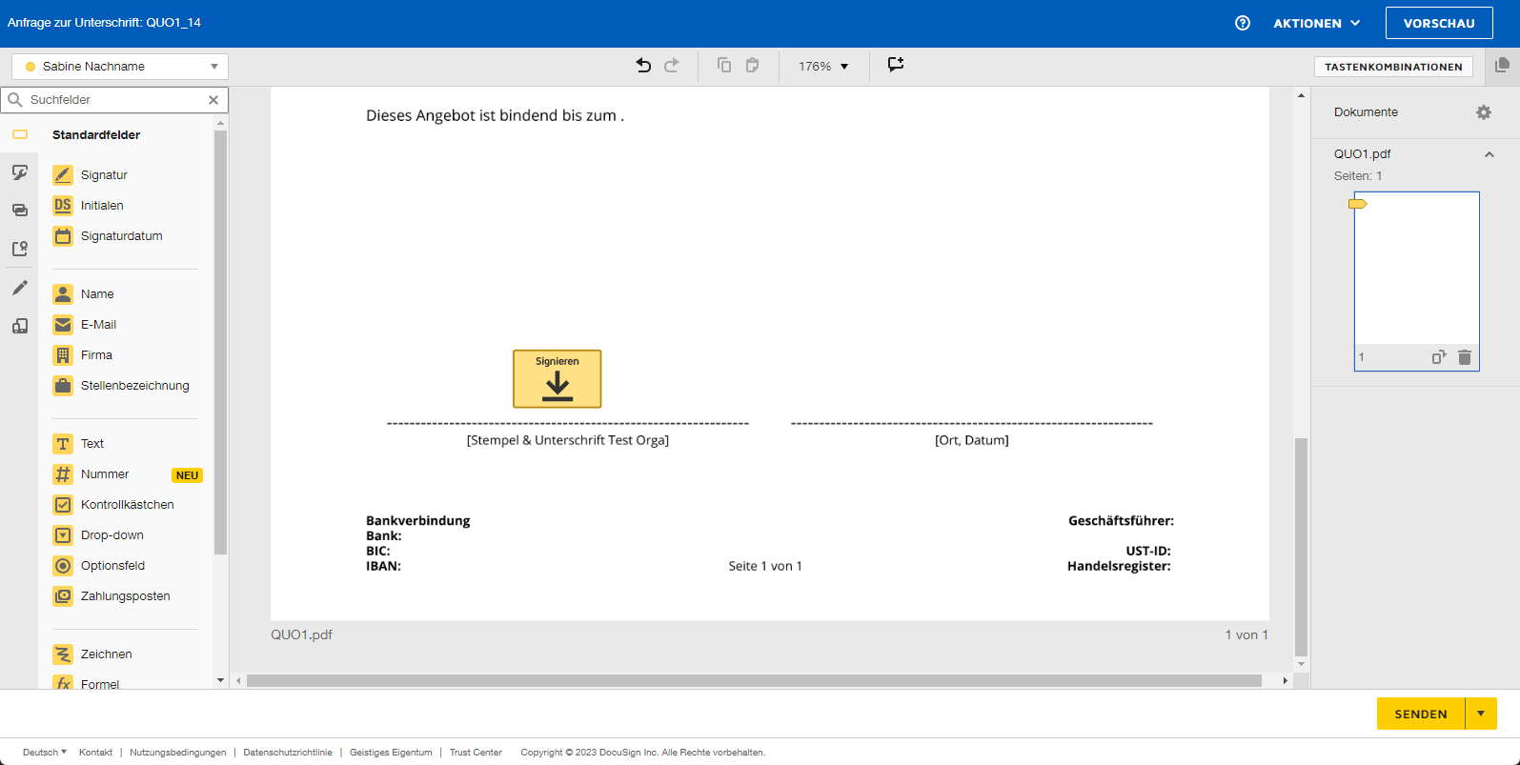This screenshot has height=765, width=1520.
Task: Open the document-with-person sidebar icon
Action: tap(20, 249)
